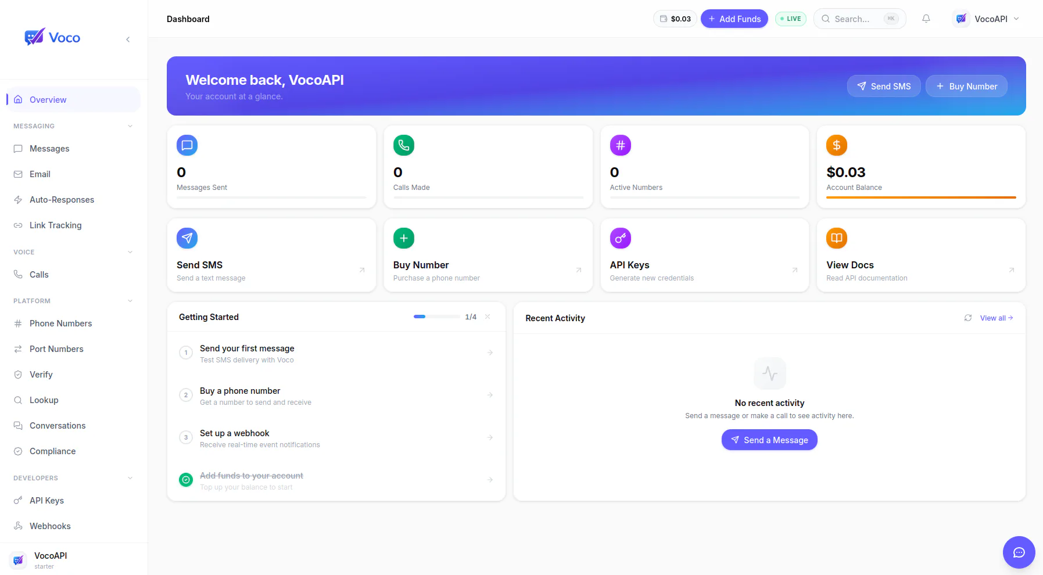The width and height of the screenshot is (1043, 575).
Task: Open the View all activity link
Action: point(997,318)
